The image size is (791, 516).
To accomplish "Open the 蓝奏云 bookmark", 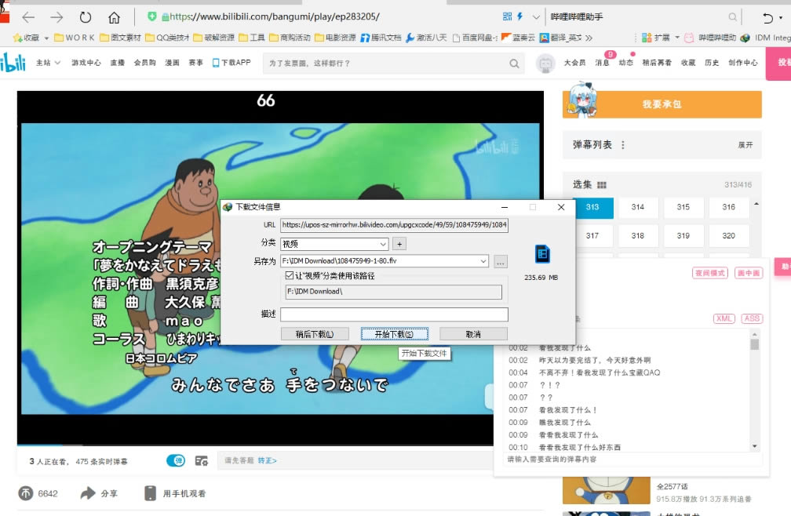I will tap(518, 38).
